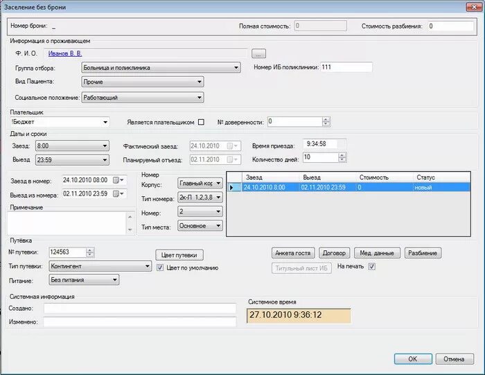Click the Стоимость разбиения field

(450, 26)
